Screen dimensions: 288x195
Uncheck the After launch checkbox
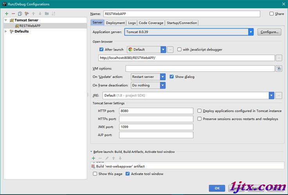tap(101, 49)
